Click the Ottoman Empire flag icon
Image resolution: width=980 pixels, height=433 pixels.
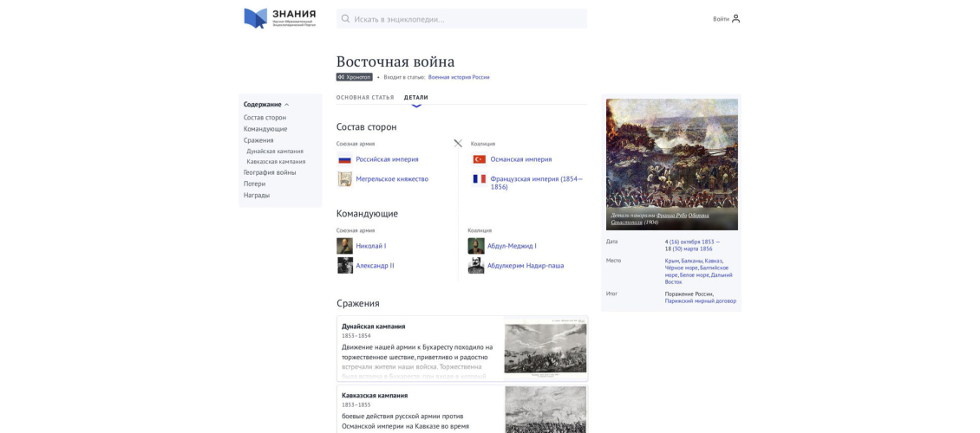480,159
